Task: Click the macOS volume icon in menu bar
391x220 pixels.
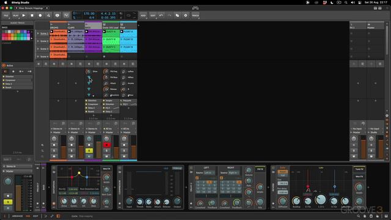Action: (353, 2)
